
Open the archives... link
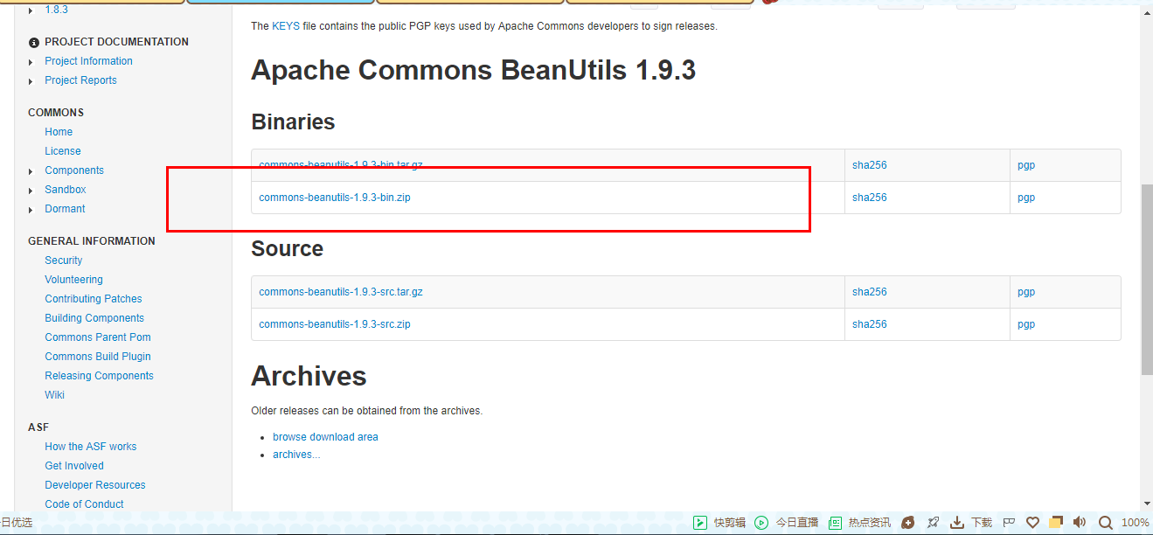tap(296, 455)
